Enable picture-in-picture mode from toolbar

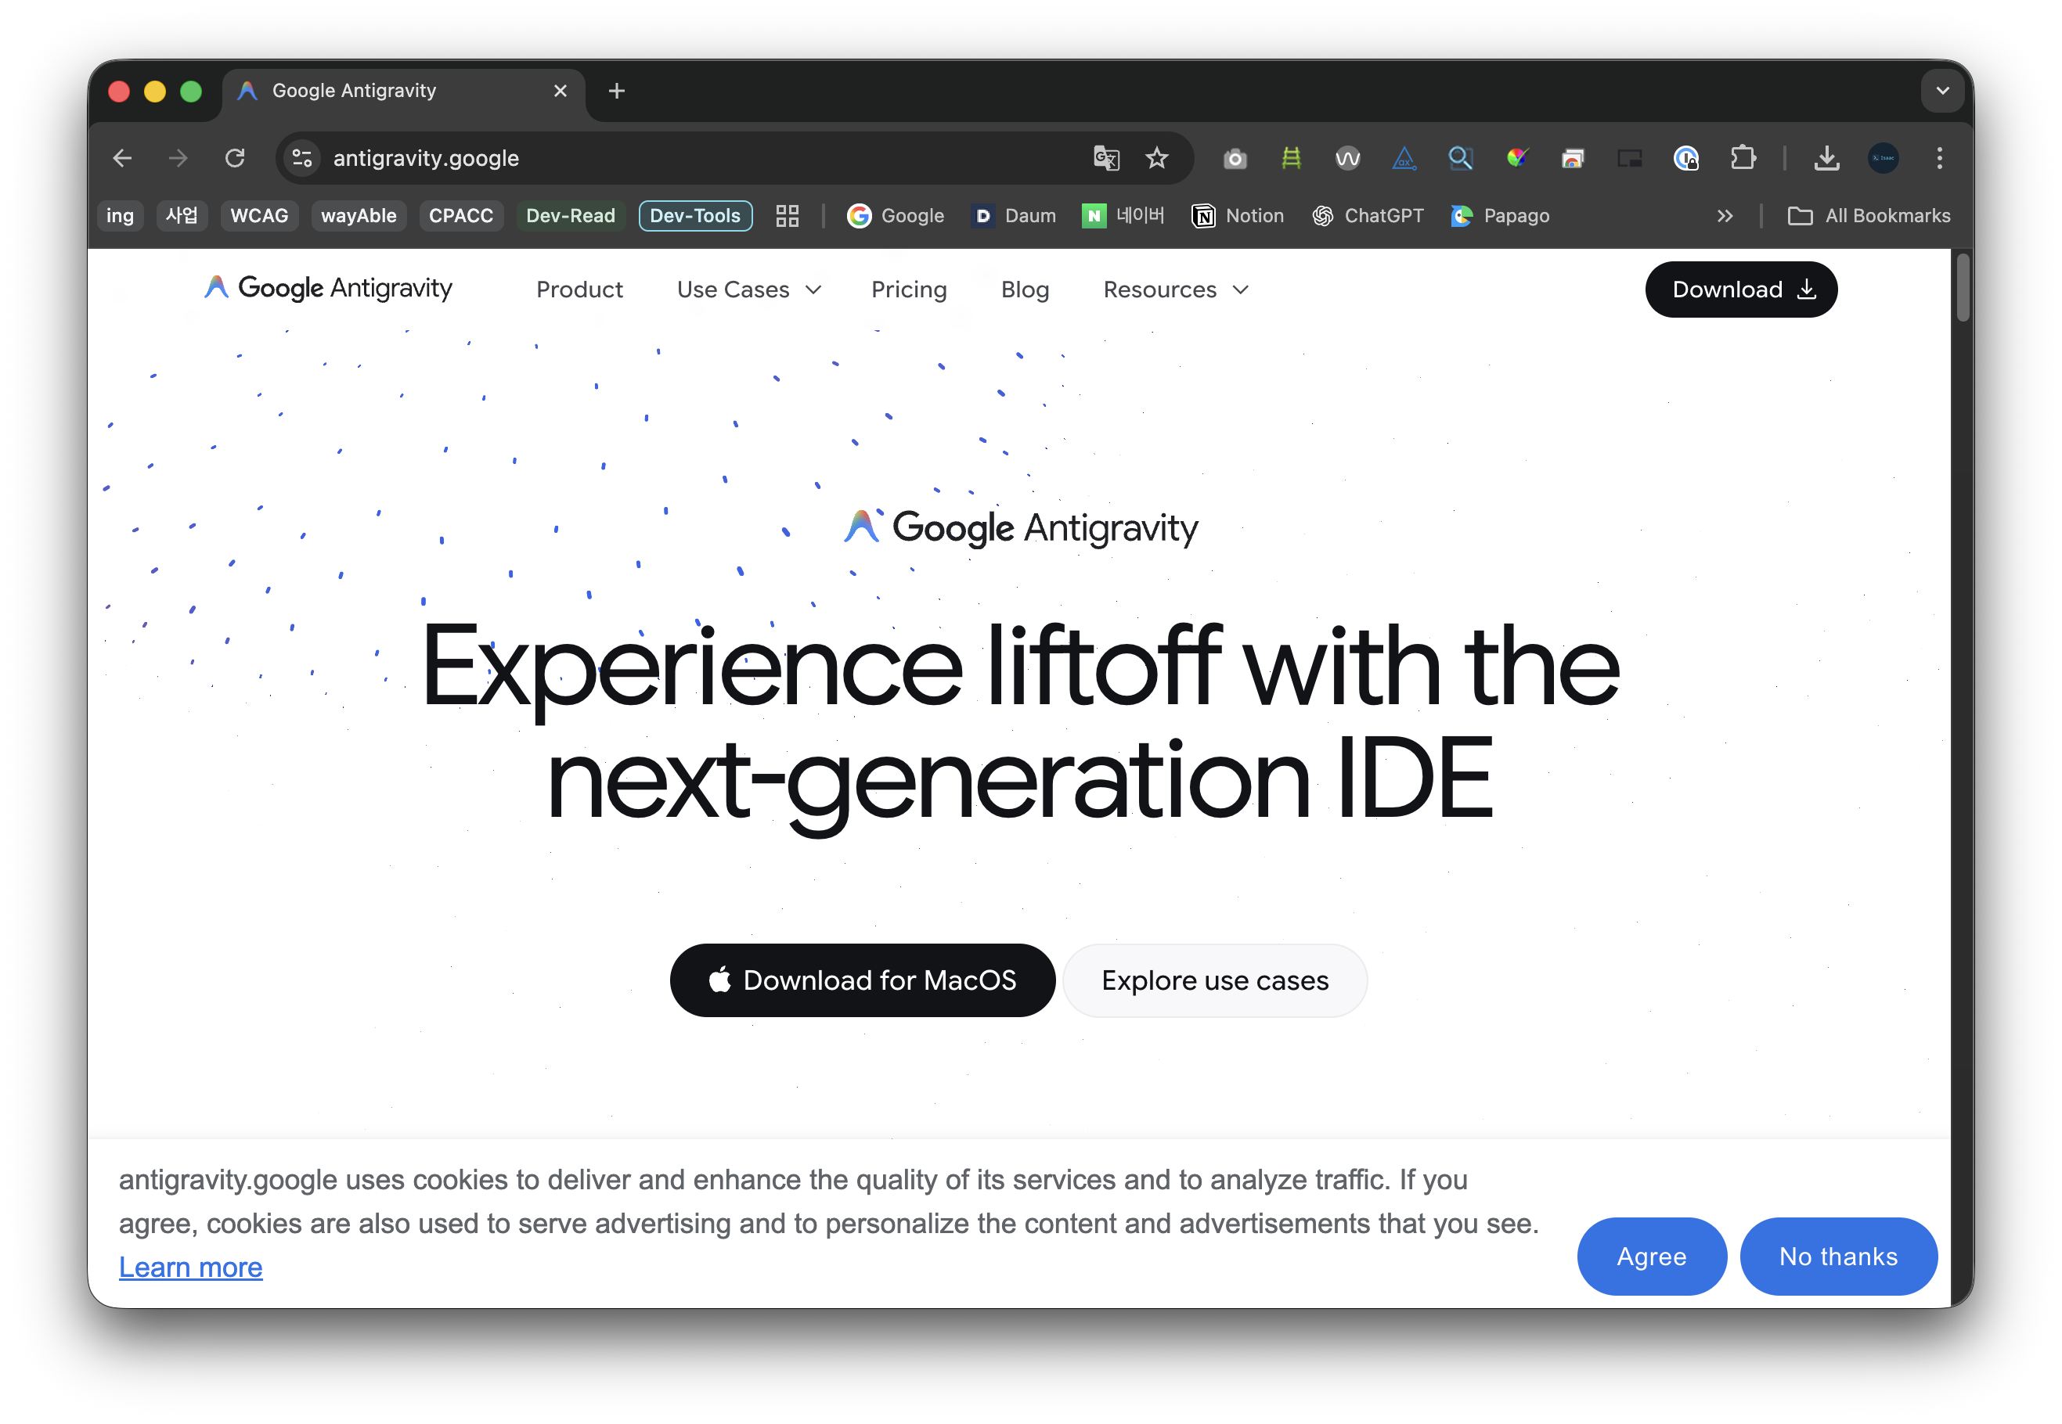pyautogui.click(x=1629, y=158)
